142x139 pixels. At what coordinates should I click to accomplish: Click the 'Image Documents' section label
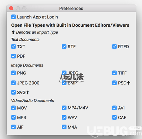[x=27, y=65]
